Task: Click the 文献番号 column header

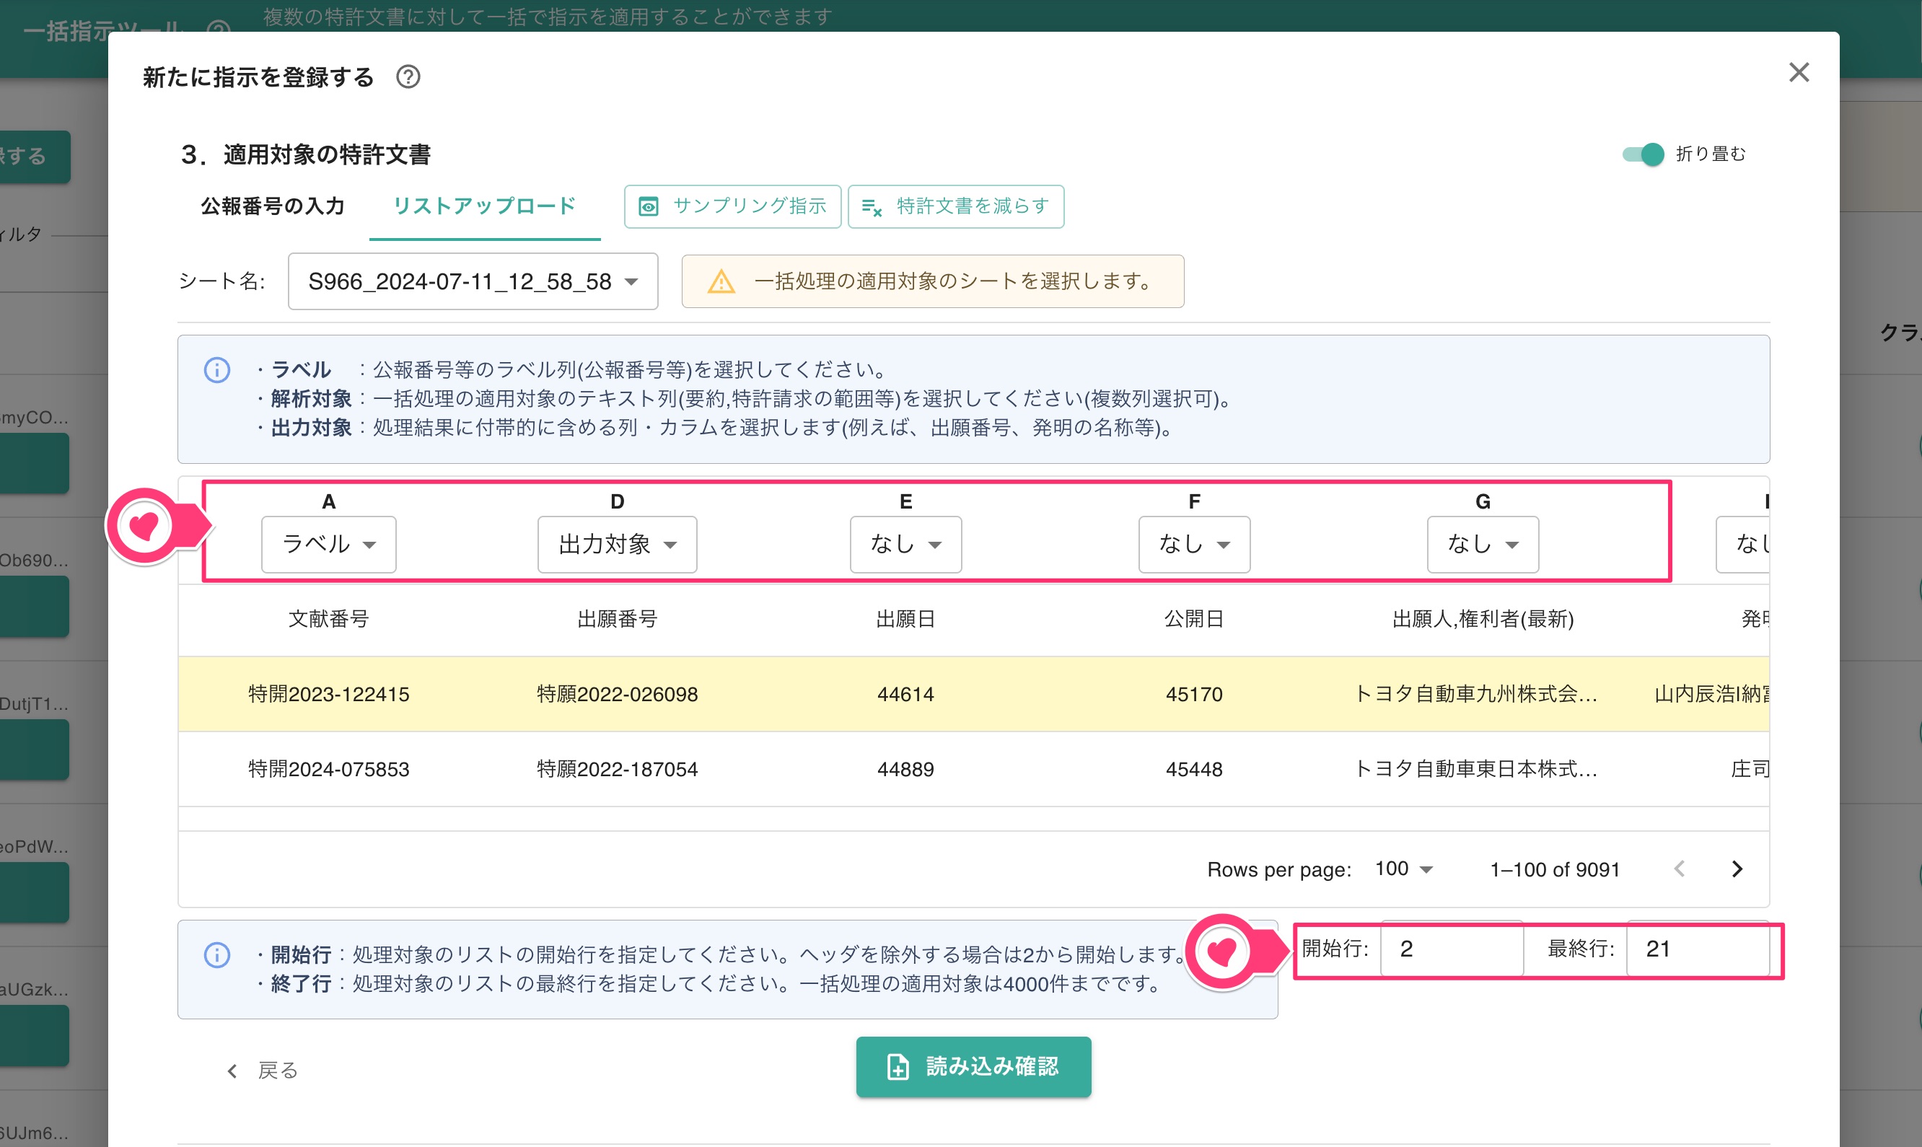Action: 328,619
